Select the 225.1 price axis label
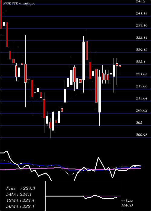Image resolution: width=151 pixels, height=211 pixels. pyautogui.click(x=140, y=62)
